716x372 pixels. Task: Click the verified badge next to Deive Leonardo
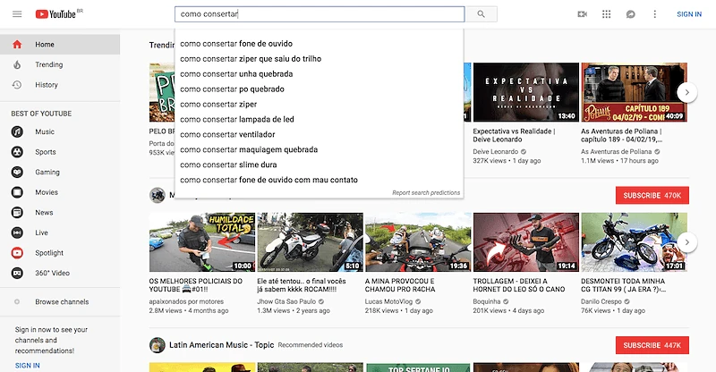(524, 151)
